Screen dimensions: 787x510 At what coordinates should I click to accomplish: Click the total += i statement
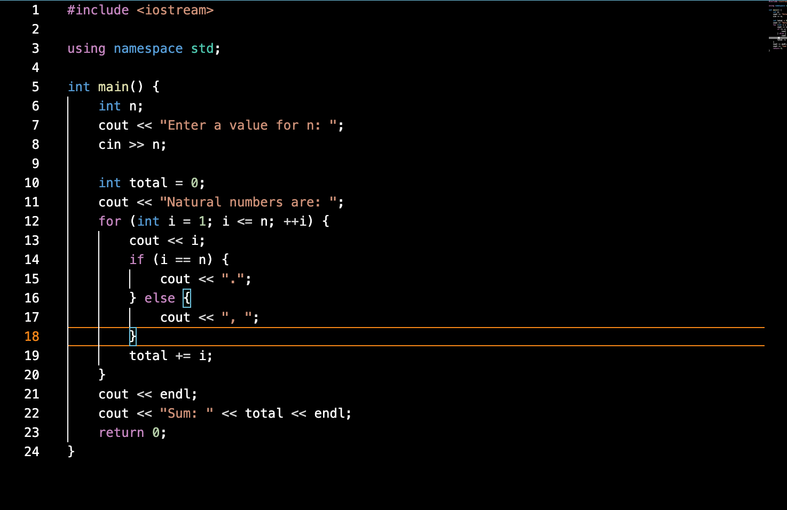pos(170,355)
